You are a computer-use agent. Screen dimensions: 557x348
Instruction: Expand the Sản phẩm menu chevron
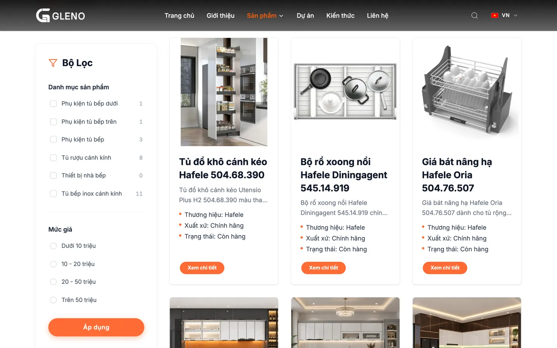pos(281,16)
